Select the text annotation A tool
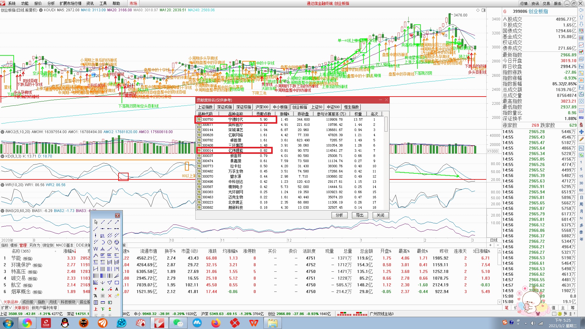 117,289
